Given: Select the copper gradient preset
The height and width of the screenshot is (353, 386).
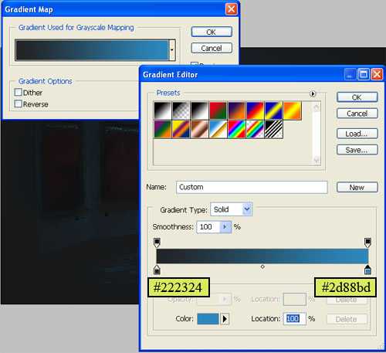Looking at the screenshot, I should [199, 130].
